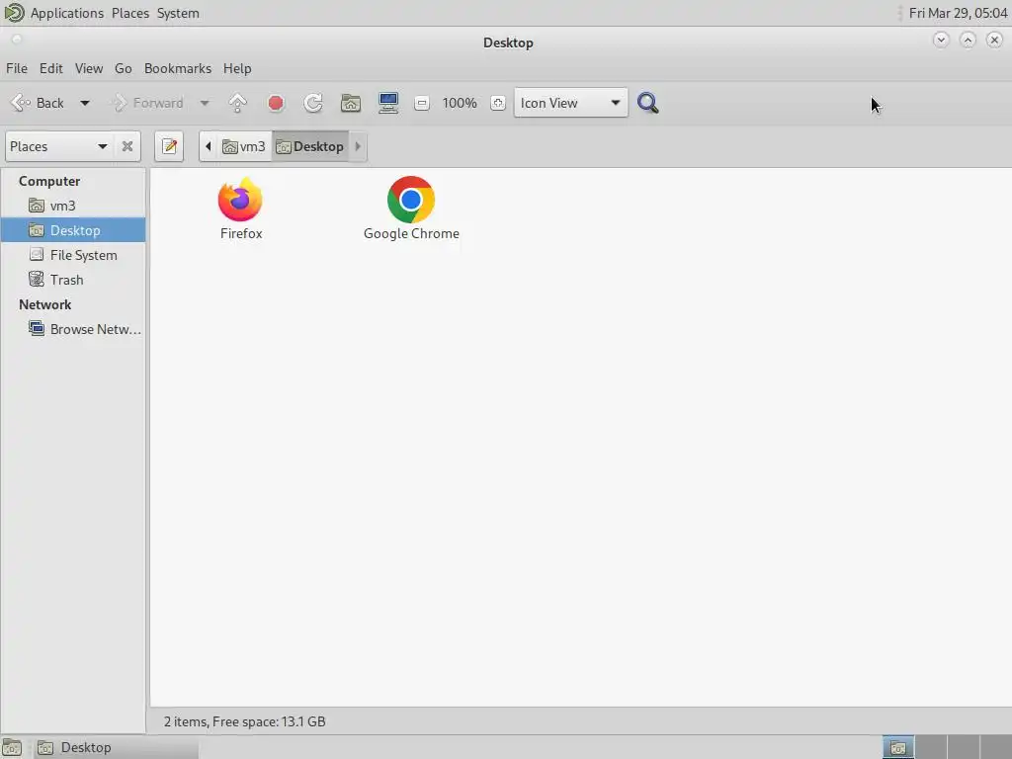1012x759 pixels.
Task: Switch to first workspace in switcher
Action: tap(898, 747)
